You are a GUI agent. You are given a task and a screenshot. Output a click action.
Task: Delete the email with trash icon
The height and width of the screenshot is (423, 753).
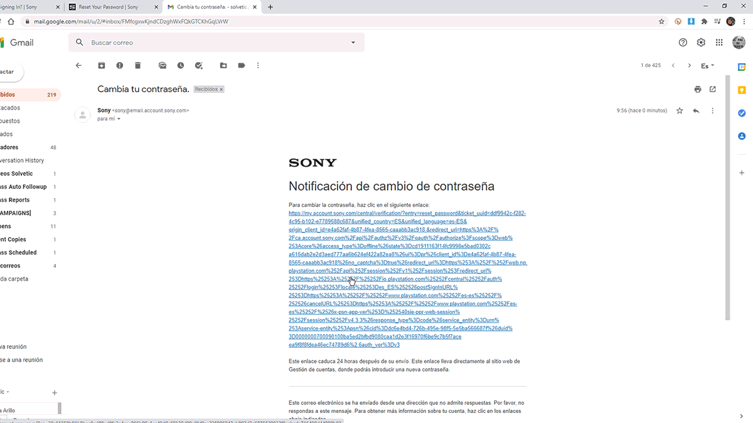point(137,65)
